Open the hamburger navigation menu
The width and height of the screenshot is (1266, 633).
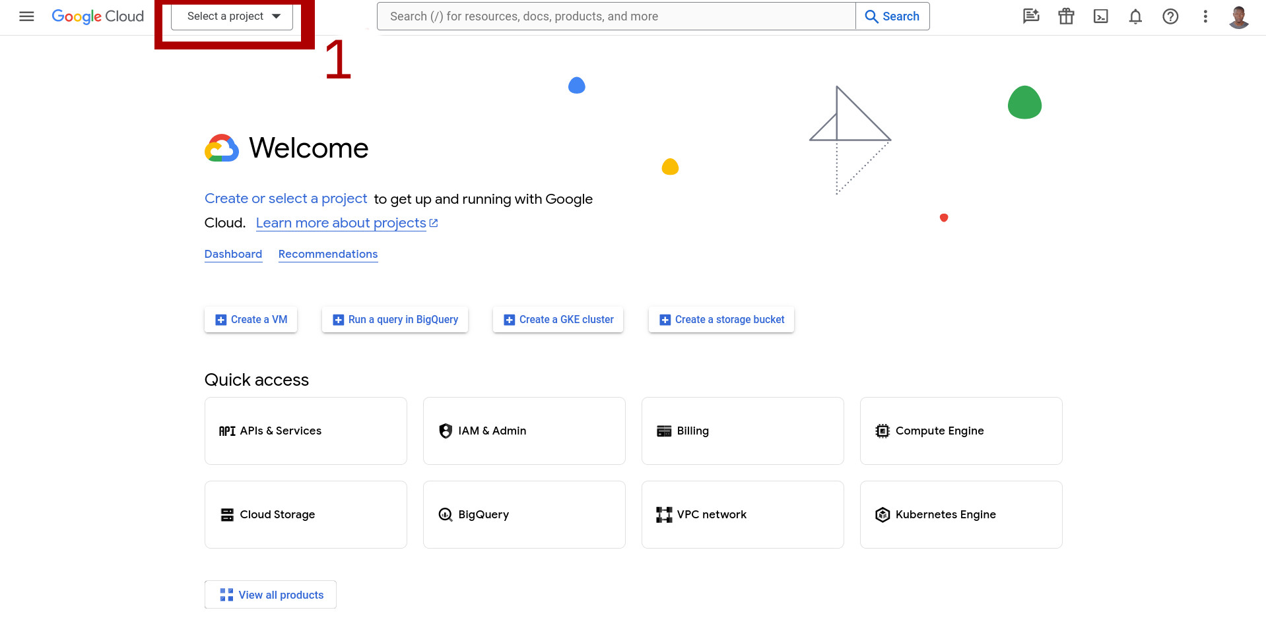[x=26, y=16]
